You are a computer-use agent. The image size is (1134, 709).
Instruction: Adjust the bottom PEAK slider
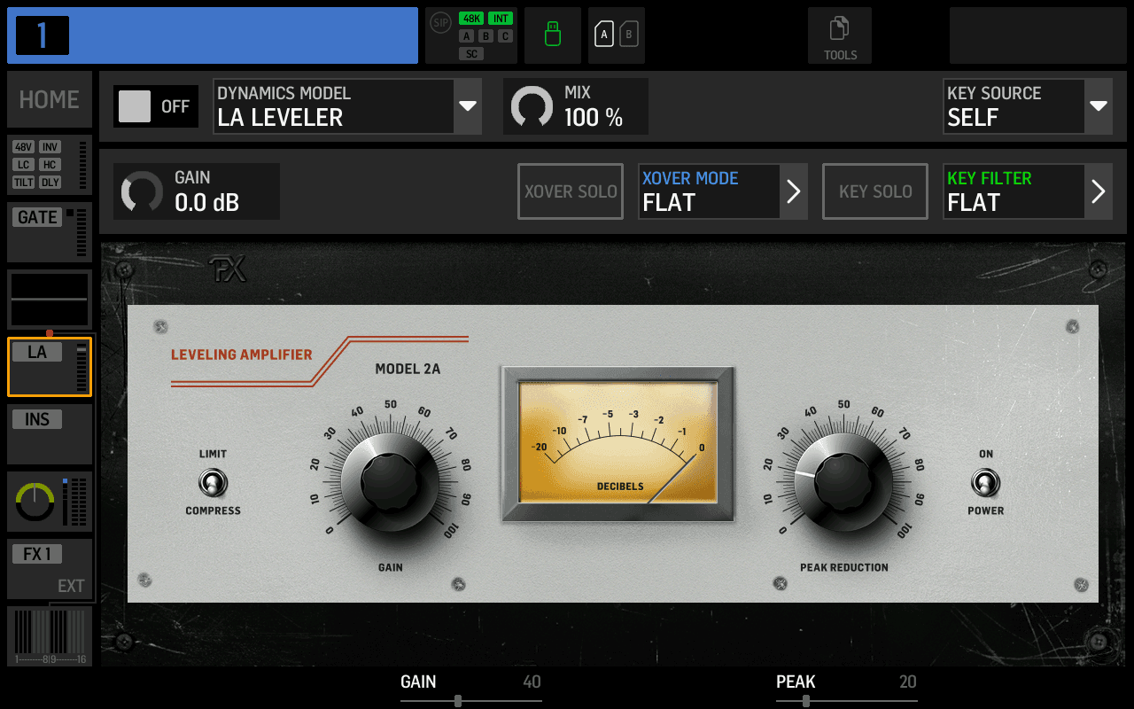click(x=847, y=701)
